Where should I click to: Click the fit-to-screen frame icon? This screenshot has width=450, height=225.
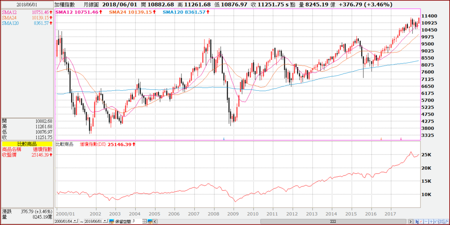[441, 221]
